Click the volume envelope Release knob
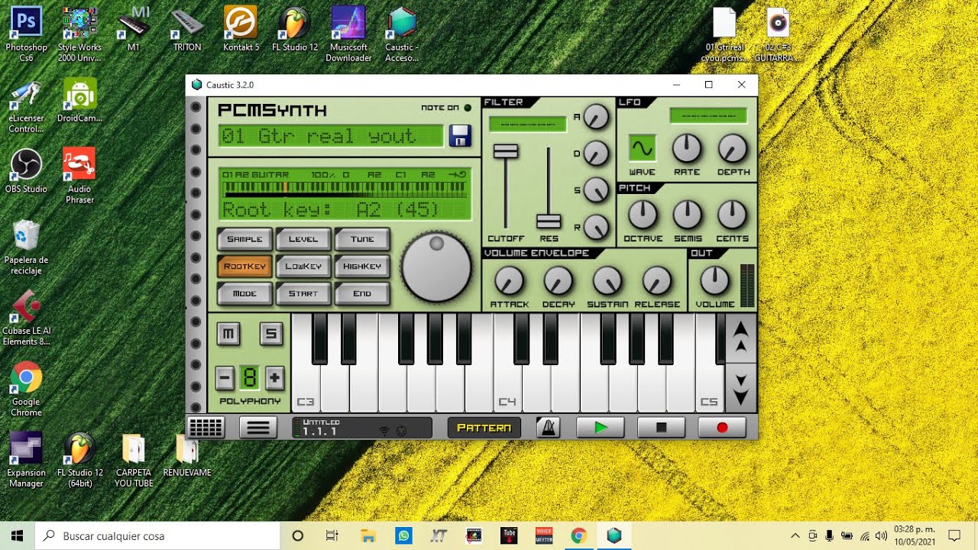 pyautogui.click(x=657, y=281)
